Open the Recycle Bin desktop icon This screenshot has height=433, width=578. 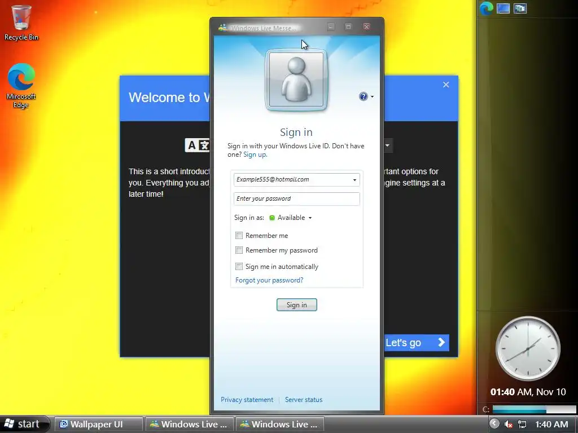pyautogui.click(x=21, y=22)
